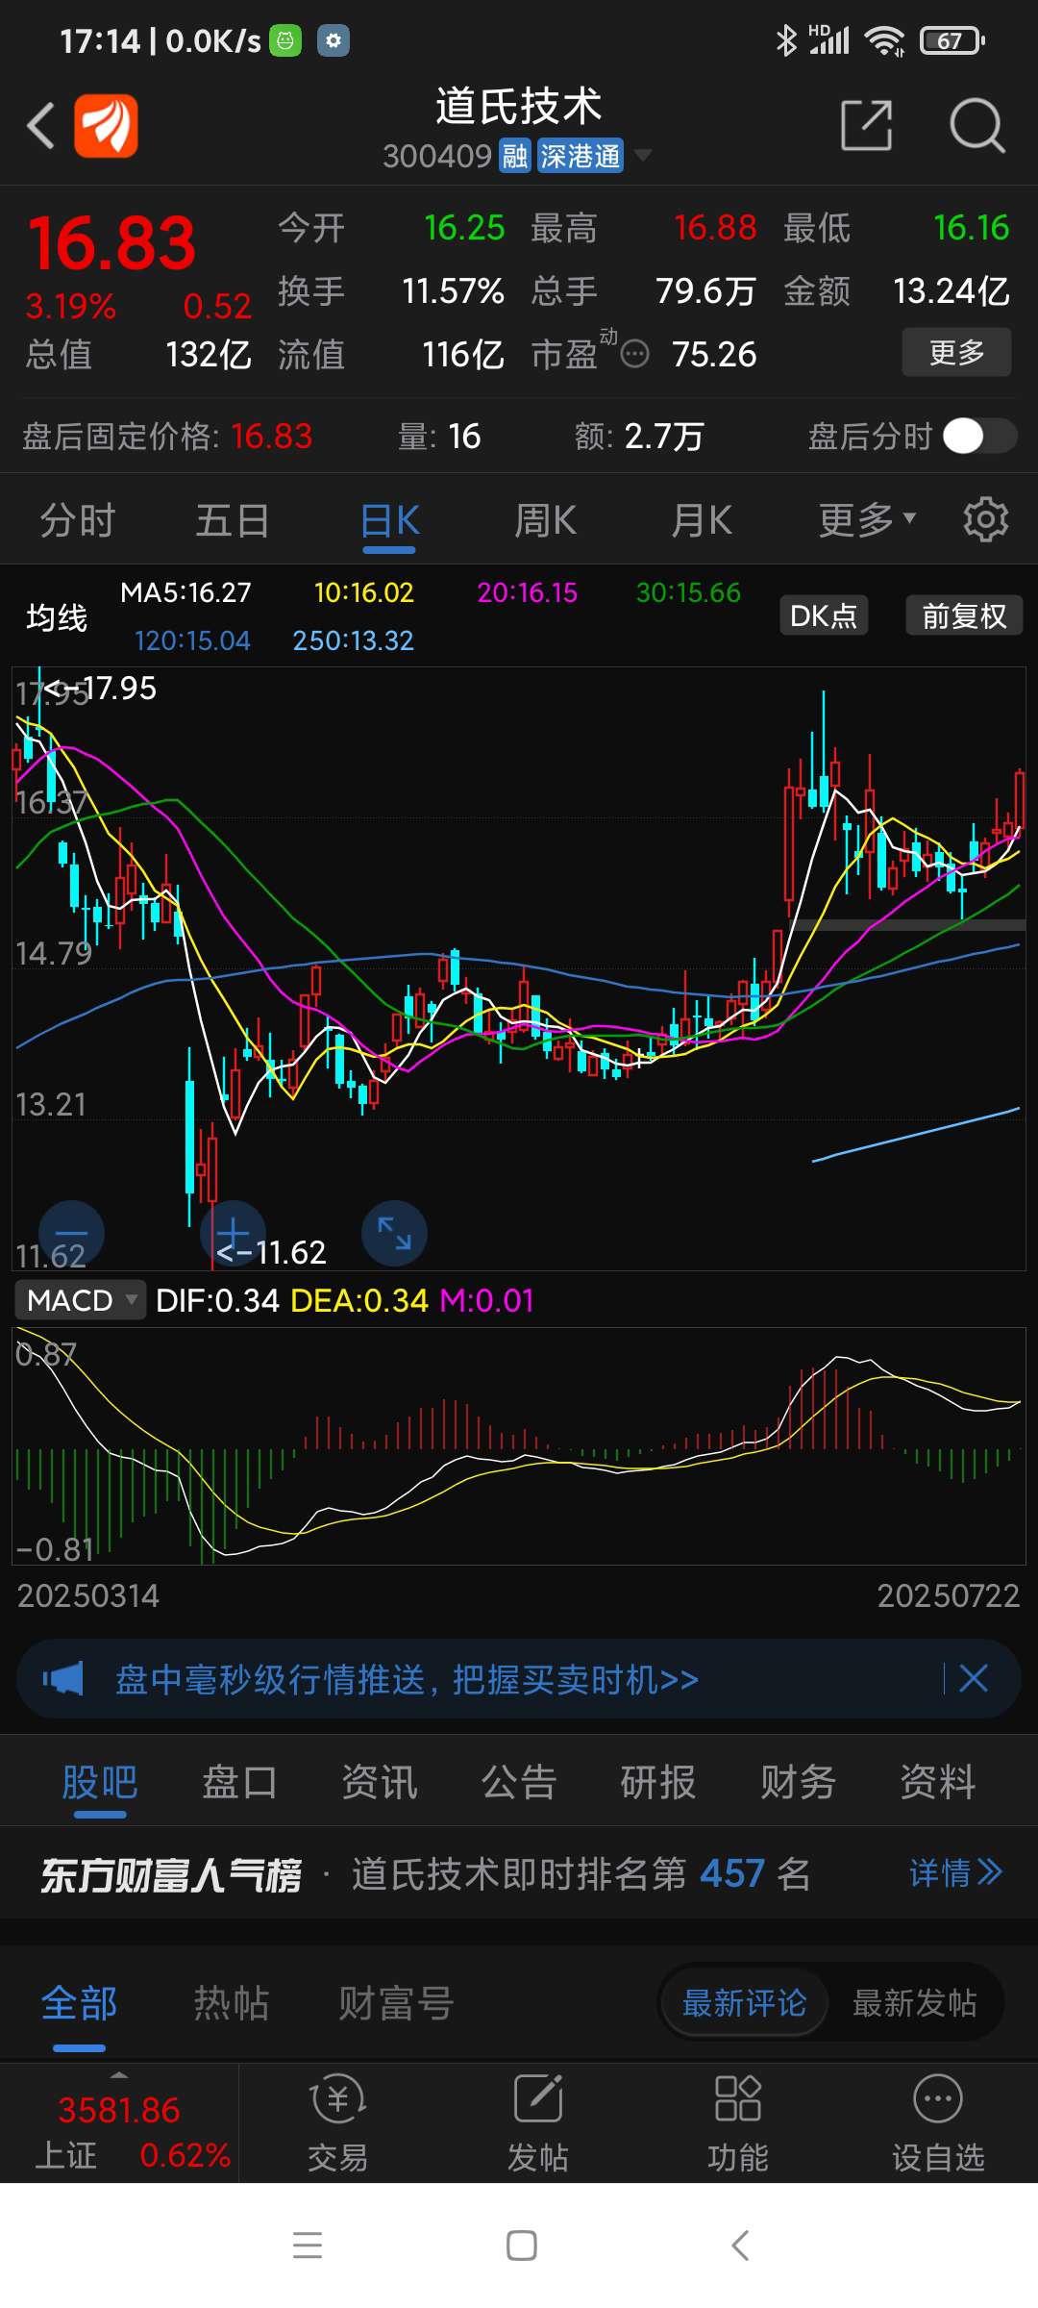Viewport: 1038px width, 2308px height.
Task: Open the 详情 popularity ranking link
Action: click(x=956, y=1872)
